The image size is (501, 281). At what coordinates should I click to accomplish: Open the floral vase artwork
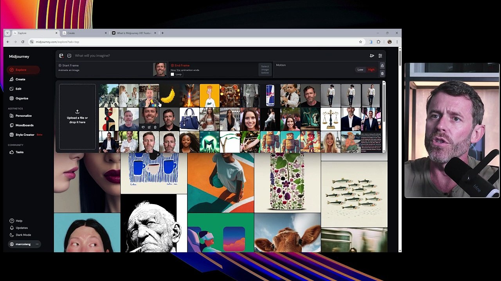tap(287, 183)
